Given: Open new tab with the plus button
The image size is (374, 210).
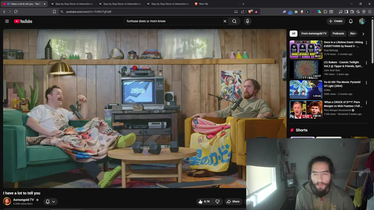Looking at the screenshot, I should (x=243, y=4).
